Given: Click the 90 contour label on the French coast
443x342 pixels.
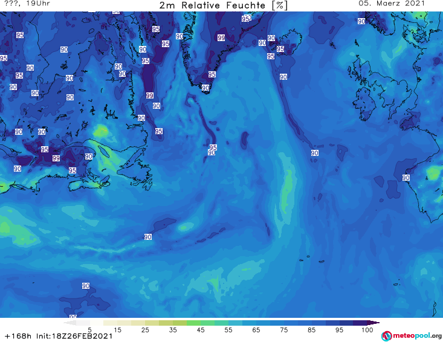Looking at the screenshot, I should coord(406,178).
